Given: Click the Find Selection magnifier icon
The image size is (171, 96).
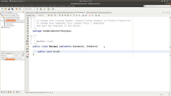Looking at the screenshot, I should (x=60, y=15).
